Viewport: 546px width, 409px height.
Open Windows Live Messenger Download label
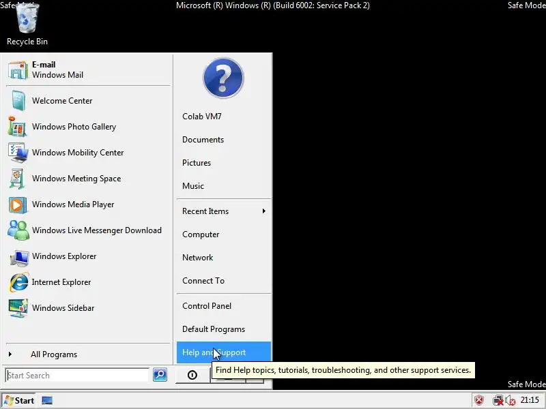point(97,230)
